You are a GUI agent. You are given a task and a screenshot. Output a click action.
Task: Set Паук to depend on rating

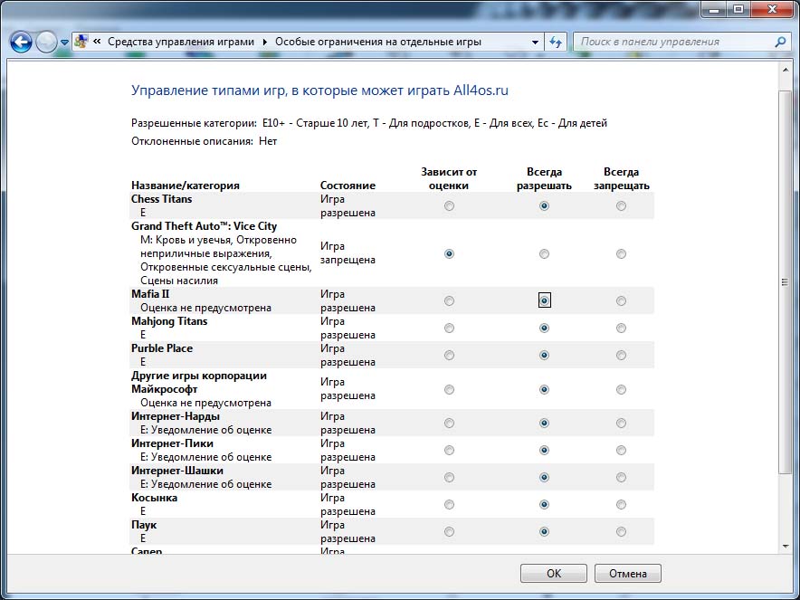click(449, 531)
